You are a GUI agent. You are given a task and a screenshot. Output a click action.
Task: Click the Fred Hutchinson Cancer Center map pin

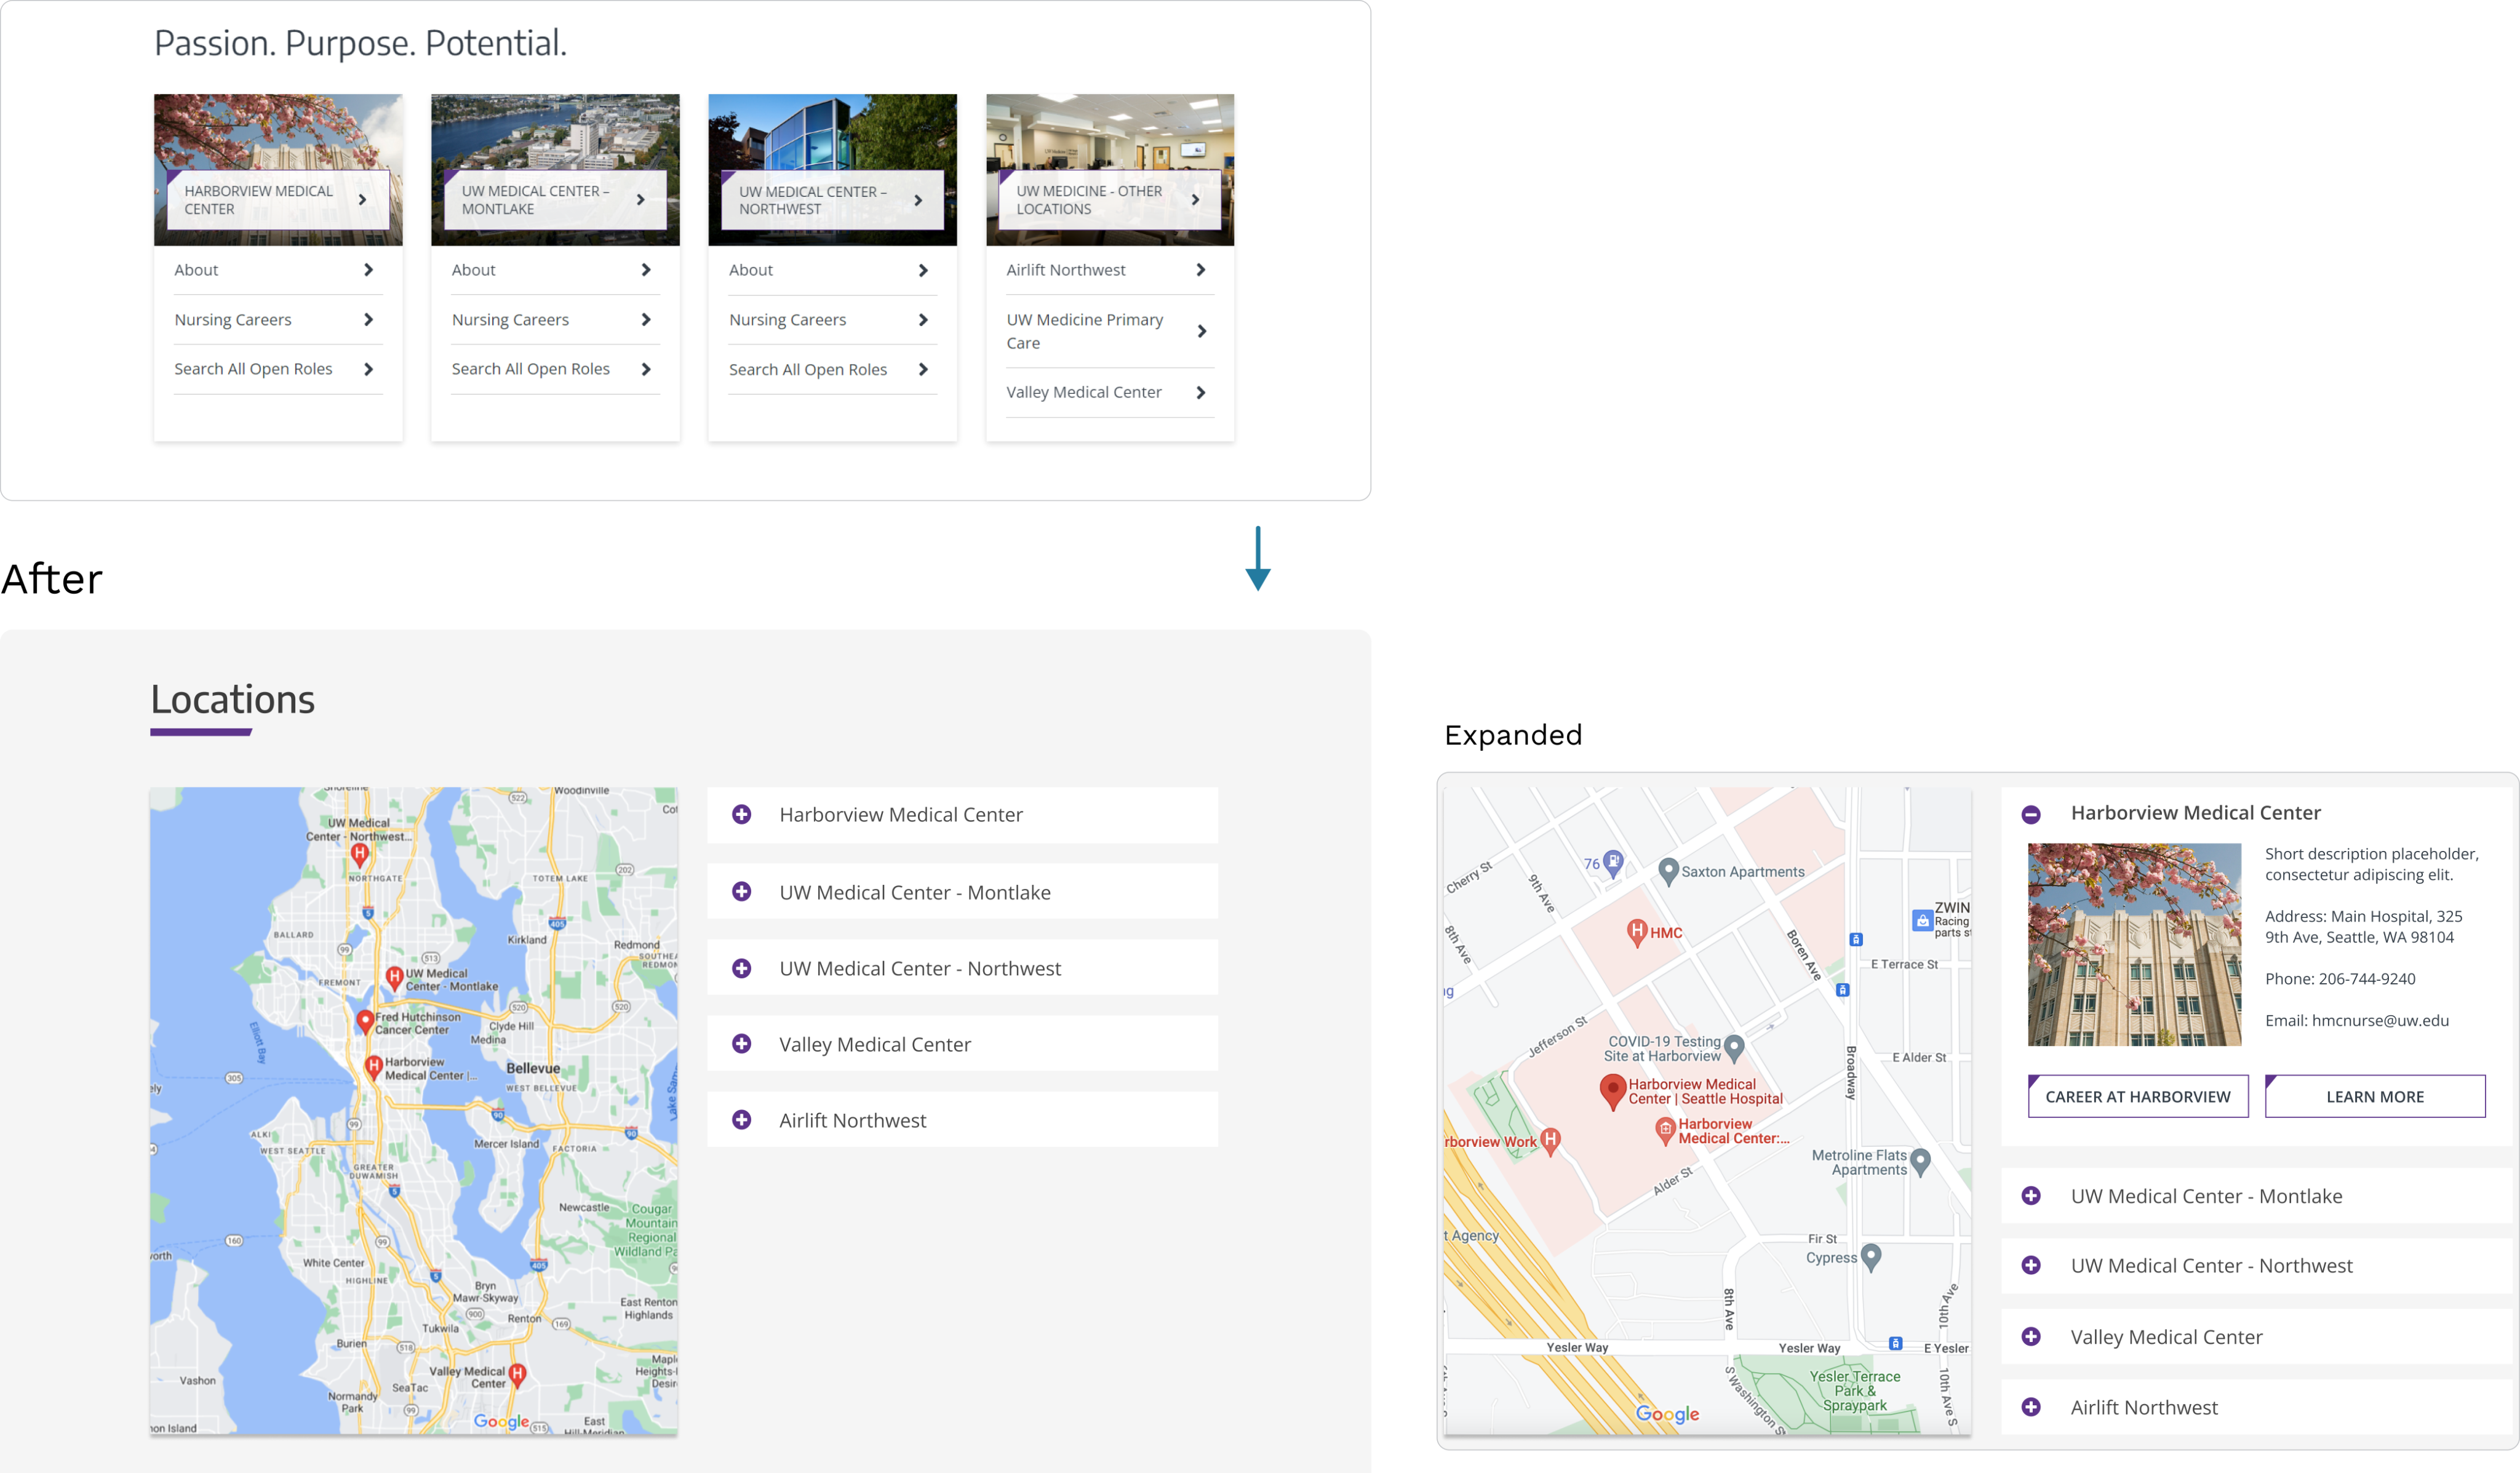tap(365, 1021)
